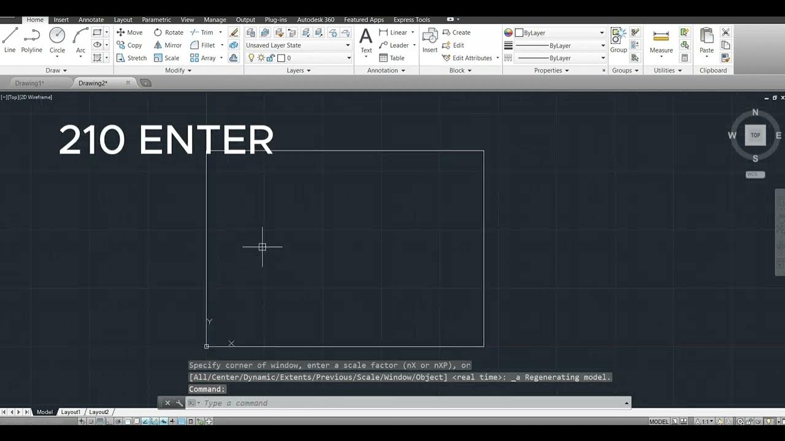This screenshot has height=441, width=785.
Task: Expand the Layers panel
Action: (x=299, y=70)
